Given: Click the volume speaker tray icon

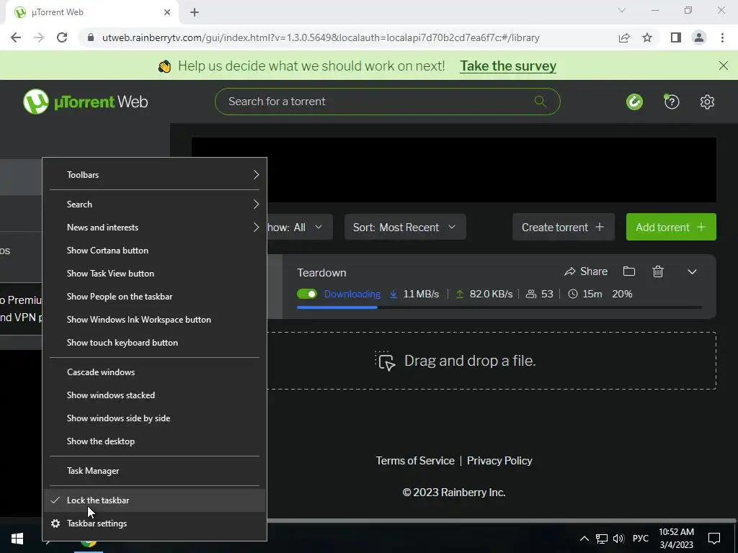Looking at the screenshot, I should [x=618, y=539].
